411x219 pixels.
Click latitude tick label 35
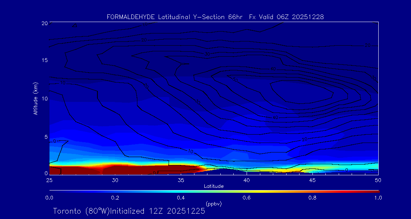[181, 180]
